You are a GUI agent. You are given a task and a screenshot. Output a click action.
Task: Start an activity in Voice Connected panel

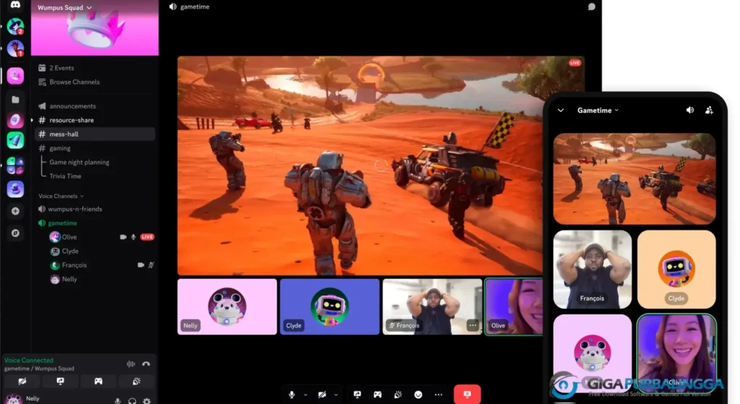(98, 381)
